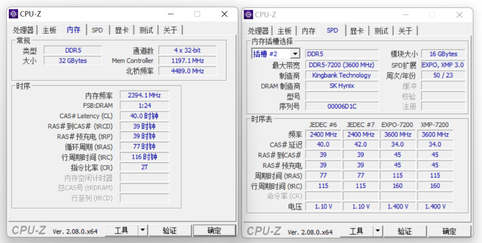Screen dimensions: 482x243
Task: Close the right CPU-Z window
Action: pos(460,15)
